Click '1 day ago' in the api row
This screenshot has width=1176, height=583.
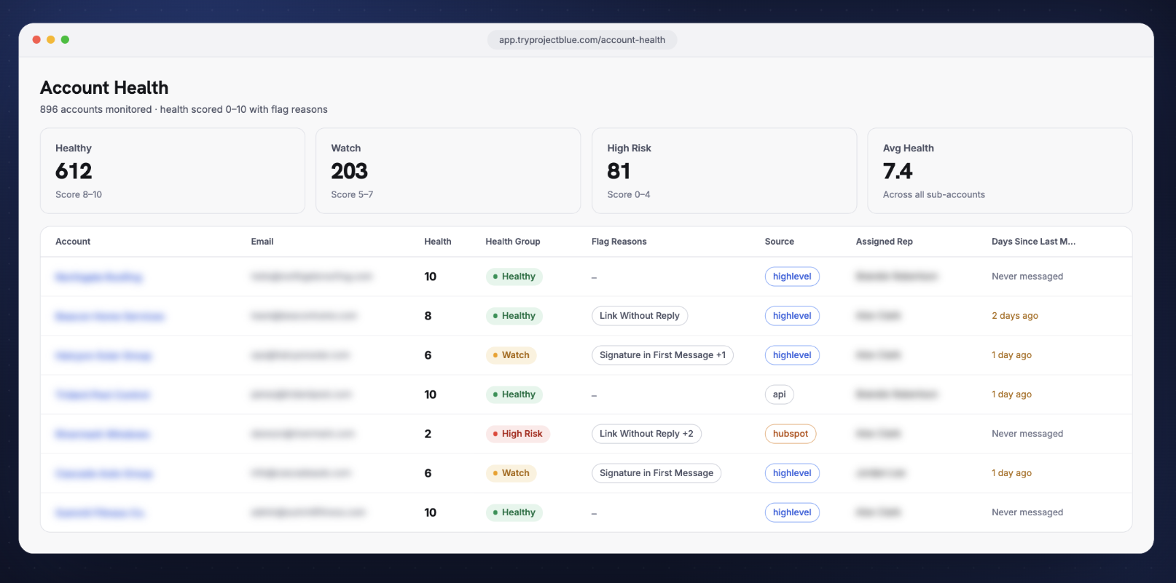pyautogui.click(x=1012, y=394)
